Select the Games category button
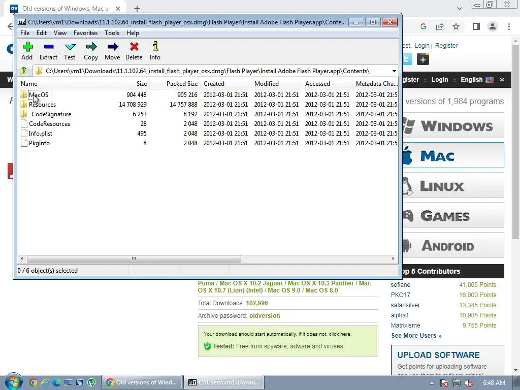This screenshot has height=390, width=520. 453,215
